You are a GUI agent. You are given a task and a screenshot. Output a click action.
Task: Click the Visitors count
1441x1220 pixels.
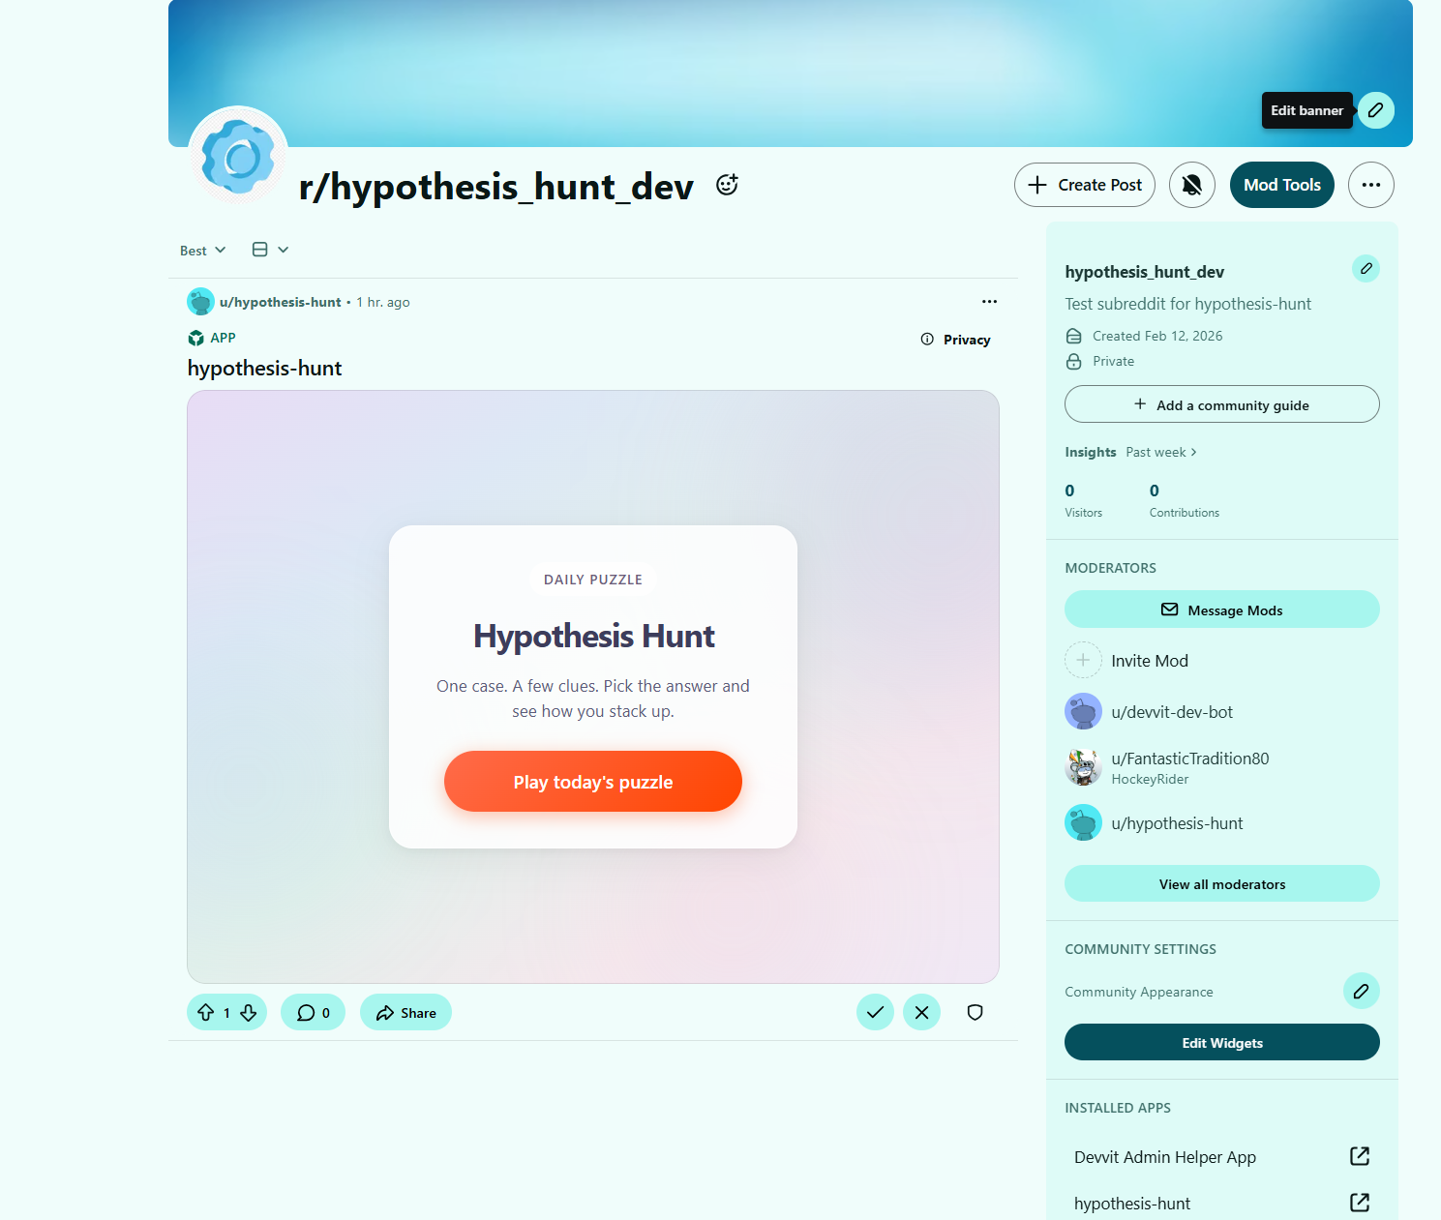point(1069,491)
